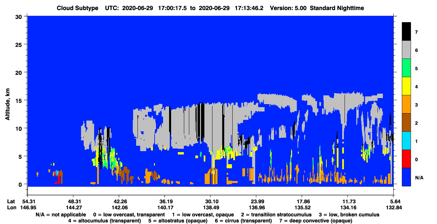Image resolution: width=437 pixels, height=224 pixels.
Task: Click the latitude value 42.26
Action: [119, 201]
